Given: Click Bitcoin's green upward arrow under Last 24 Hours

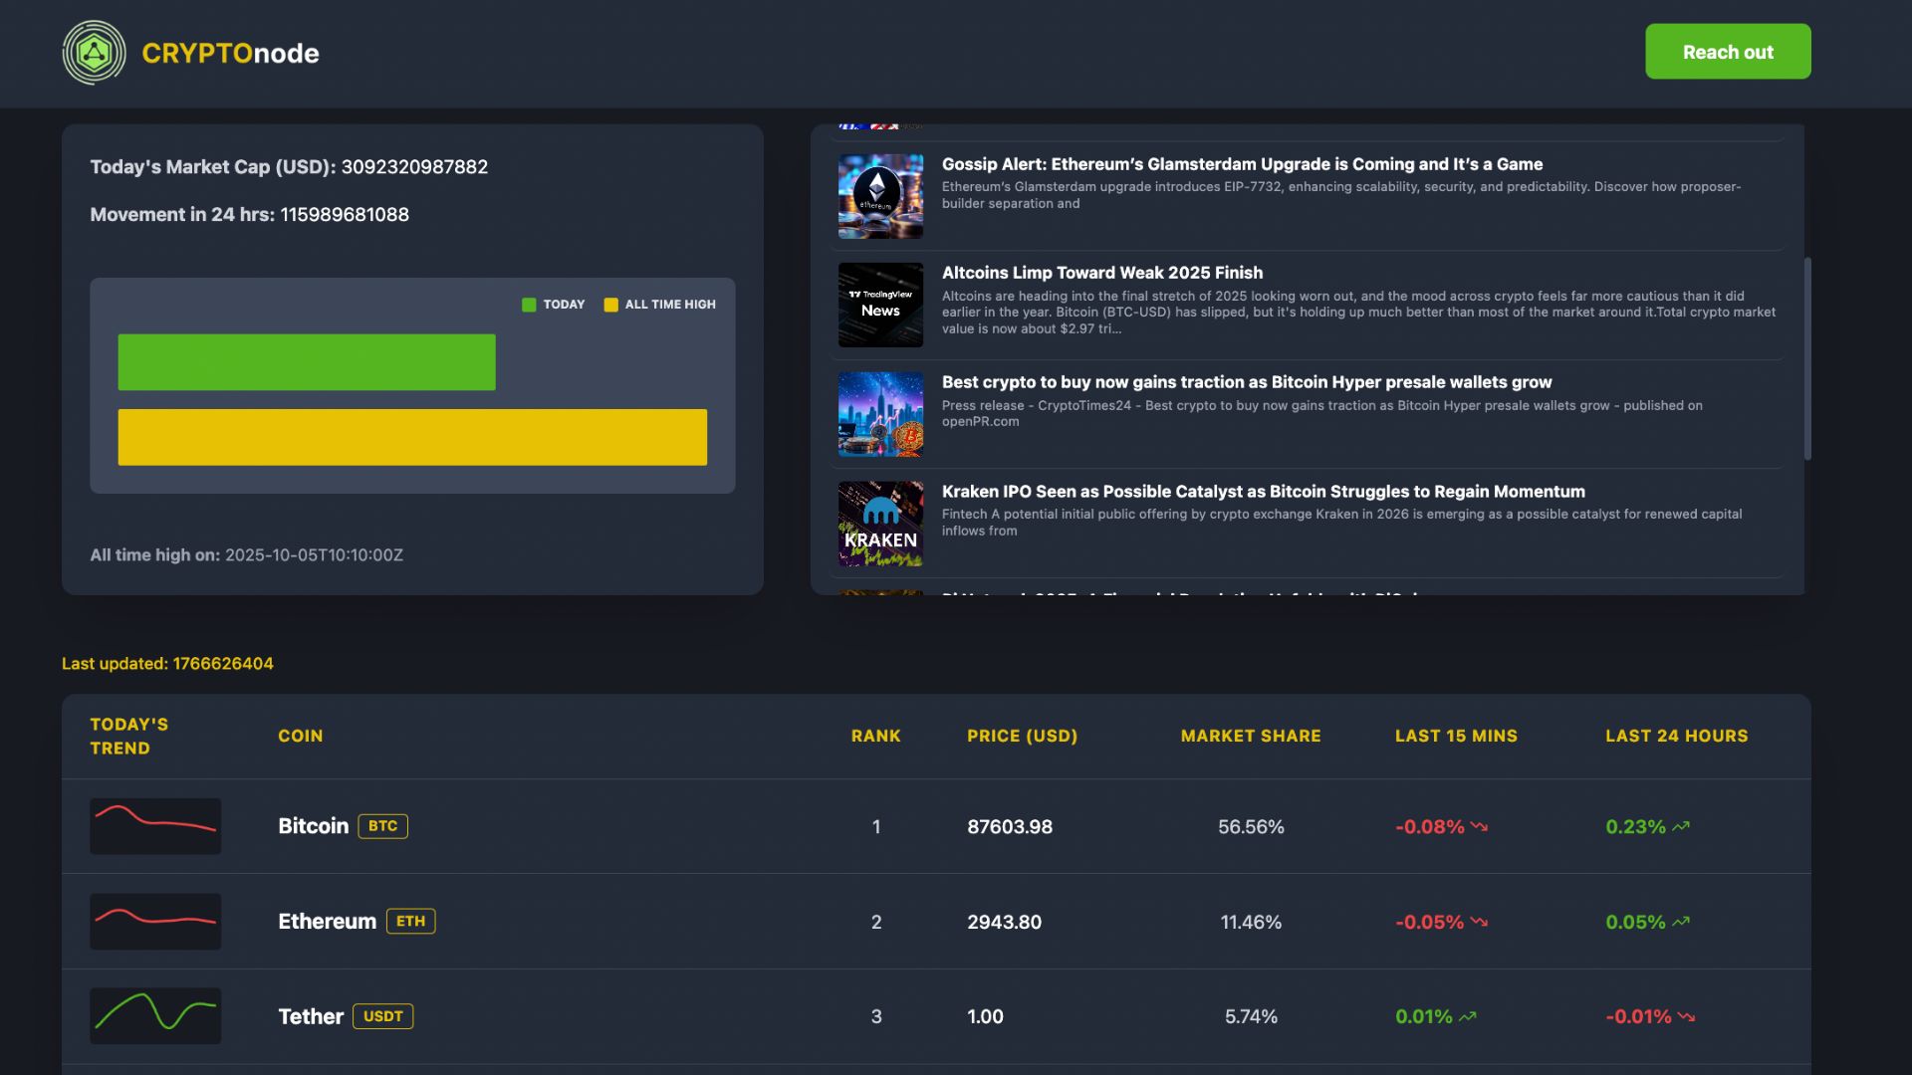Looking at the screenshot, I should (1680, 825).
